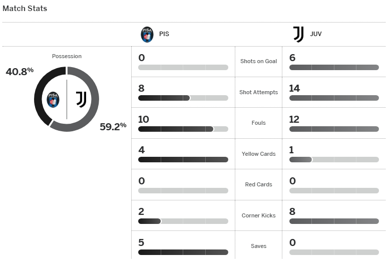Click the 40.8% possession value
This screenshot has width=388, height=259.
[20, 72]
